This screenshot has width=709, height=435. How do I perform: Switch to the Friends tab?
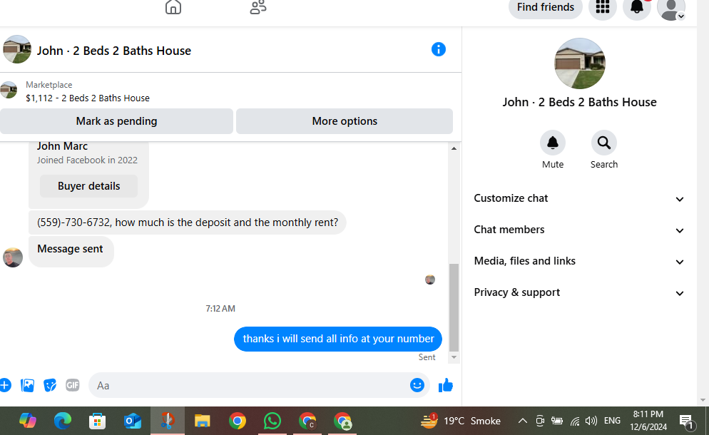point(258,7)
